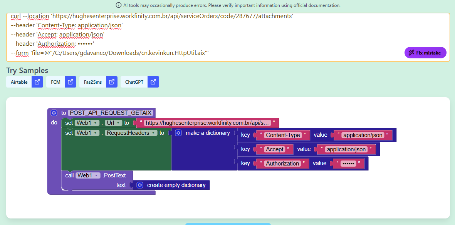Expand Web1 dropdown in call PostText block
The image size is (455, 225).
click(97, 175)
